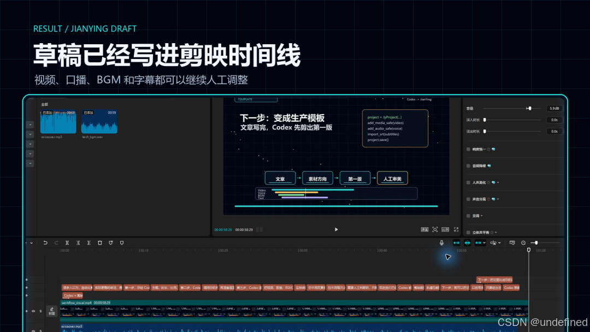The width and height of the screenshot is (590, 332).
Task: Adjust the timeline zoom slider
Action: 545,243
